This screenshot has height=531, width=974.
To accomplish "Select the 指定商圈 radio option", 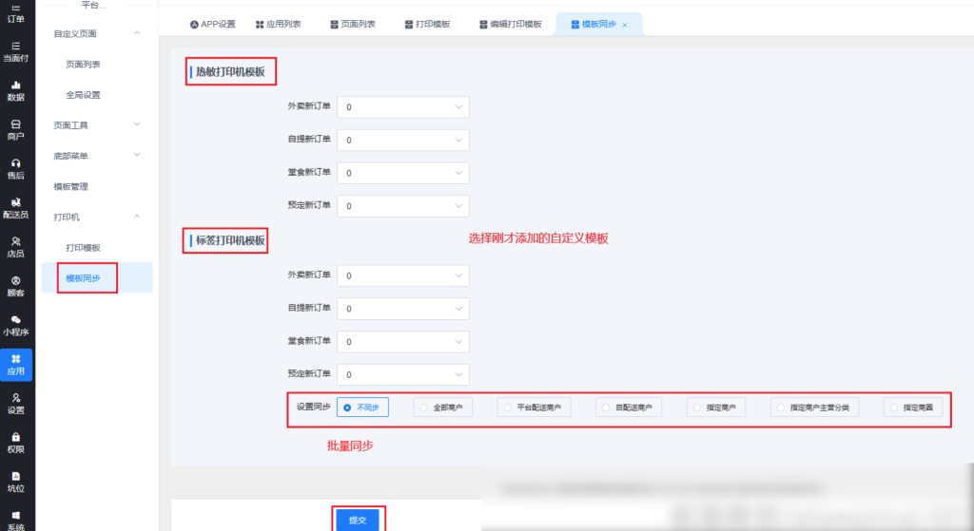I will click(x=913, y=408).
